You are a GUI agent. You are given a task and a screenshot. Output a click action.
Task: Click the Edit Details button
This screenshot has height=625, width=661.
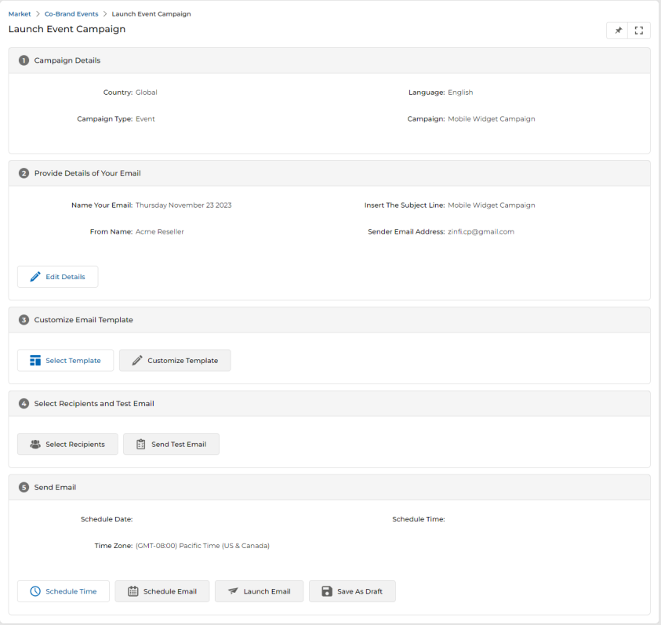pos(58,277)
